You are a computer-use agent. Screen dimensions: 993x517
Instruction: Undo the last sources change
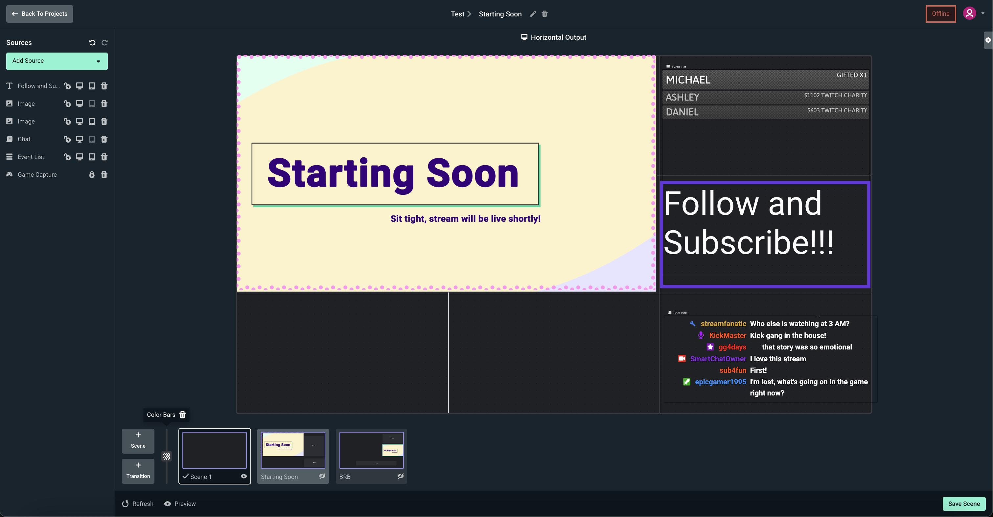92,43
